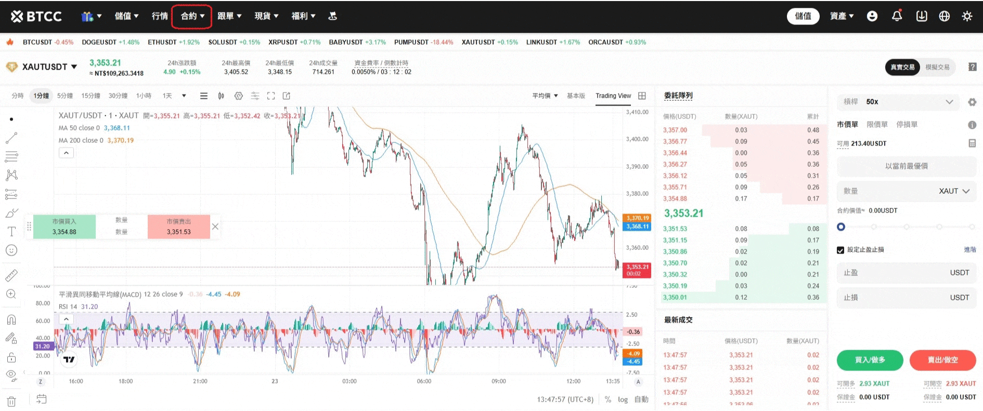Expand the 福利 rewards menu

[303, 16]
